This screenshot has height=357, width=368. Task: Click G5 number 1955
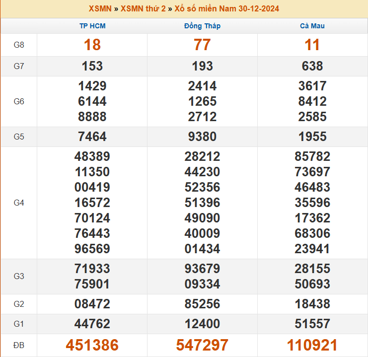click(312, 137)
